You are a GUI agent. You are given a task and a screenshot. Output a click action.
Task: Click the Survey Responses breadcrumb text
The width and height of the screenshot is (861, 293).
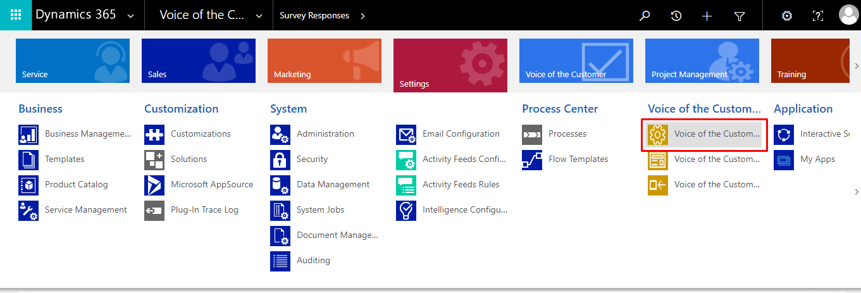314,16
